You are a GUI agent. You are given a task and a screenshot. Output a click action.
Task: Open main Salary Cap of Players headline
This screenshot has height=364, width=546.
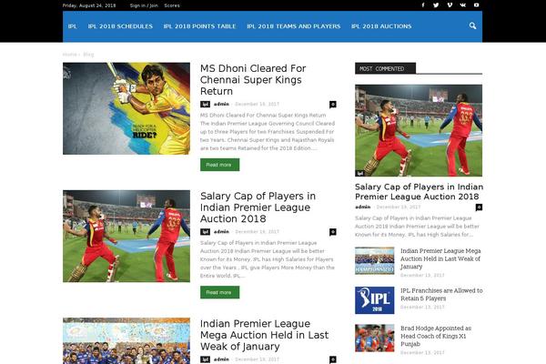[258, 207]
